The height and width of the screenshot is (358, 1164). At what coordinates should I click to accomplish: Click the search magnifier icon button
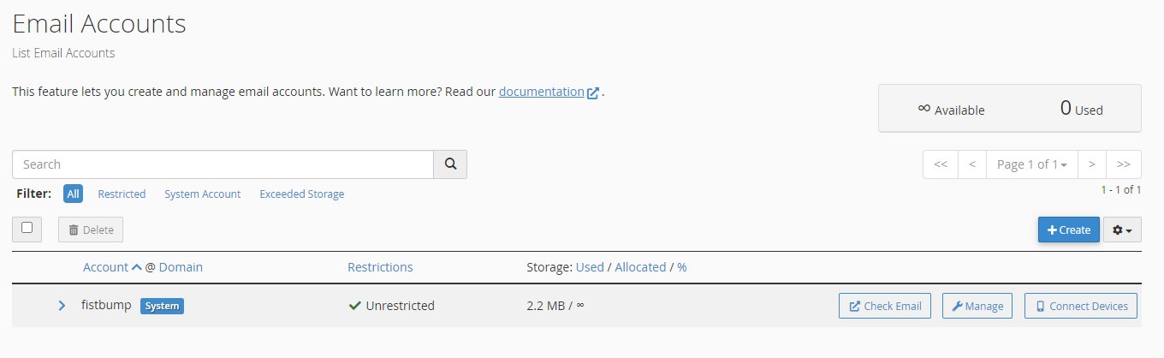click(x=450, y=164)
